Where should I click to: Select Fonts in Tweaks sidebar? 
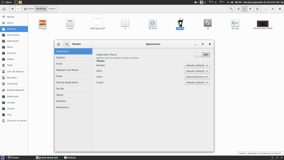point(73,64)
